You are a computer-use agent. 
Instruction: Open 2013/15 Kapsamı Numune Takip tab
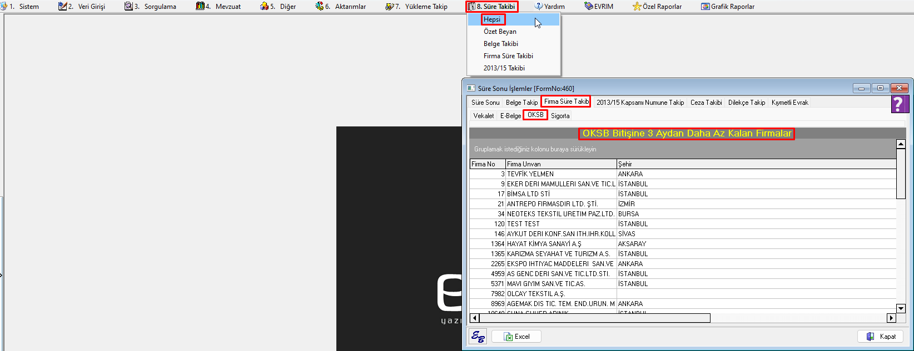(640, 103)
